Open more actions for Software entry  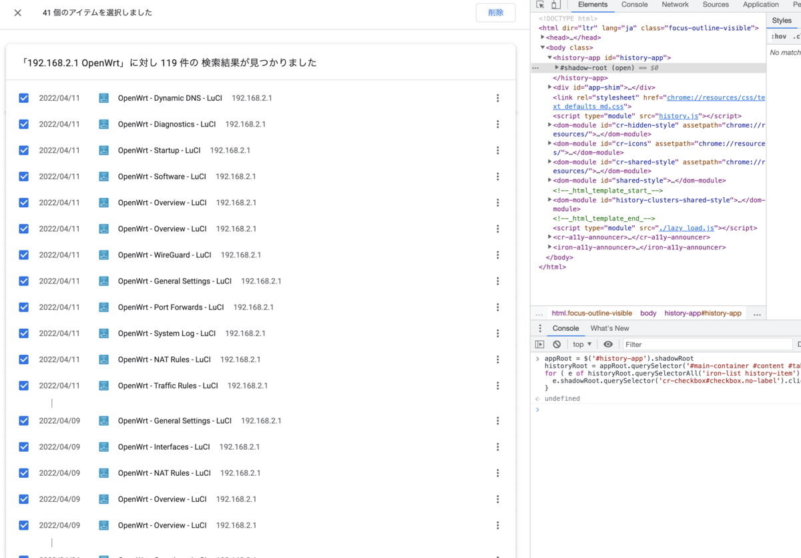498,176
